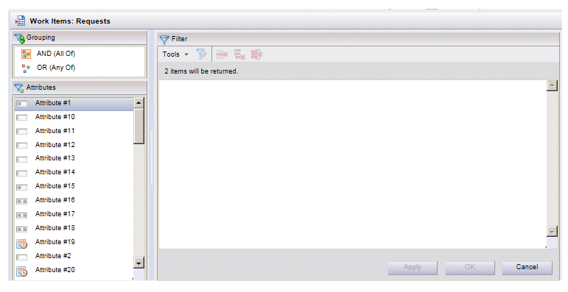Click the first red delete filter icon

tap(222, 54)
